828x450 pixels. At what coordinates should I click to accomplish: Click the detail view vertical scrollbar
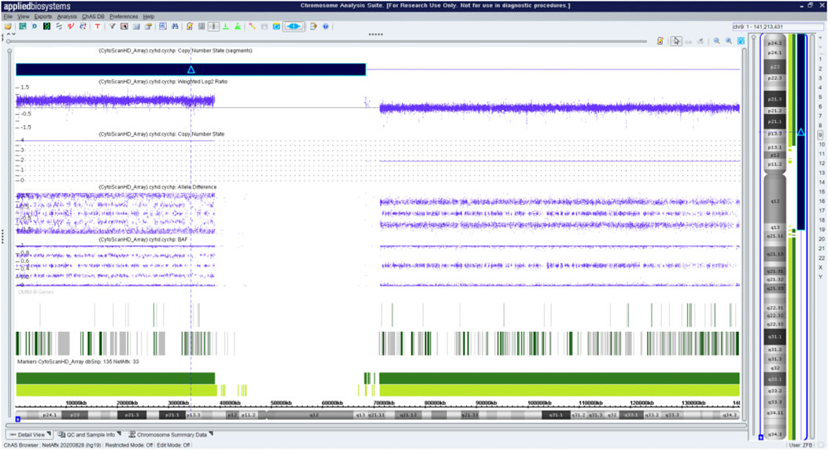click(x=745, y=232)
